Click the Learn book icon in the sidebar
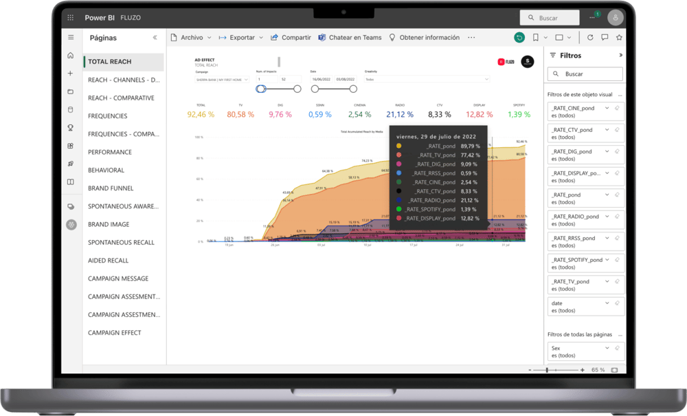 pyautogui.click(x=70, y=181)
